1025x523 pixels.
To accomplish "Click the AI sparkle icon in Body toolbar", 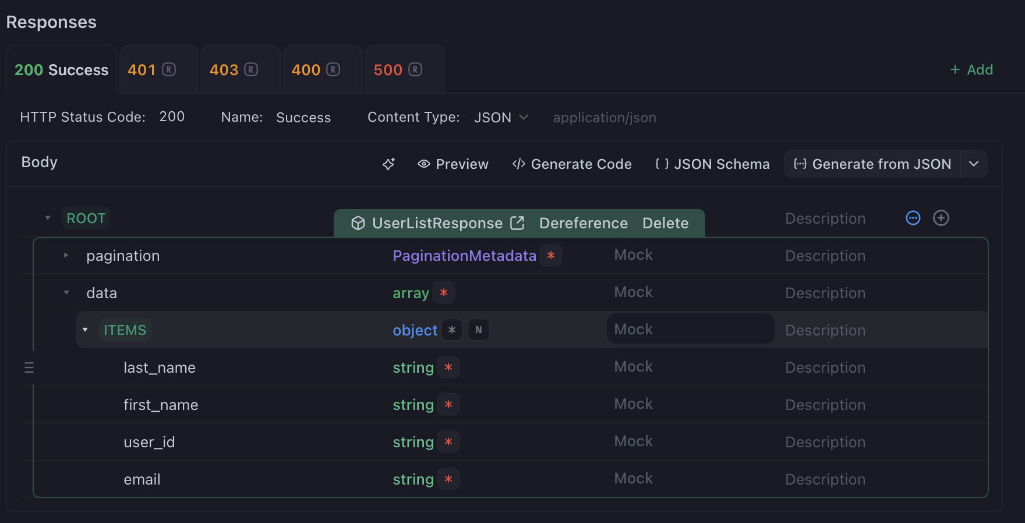I will click(x=388, y=164).
